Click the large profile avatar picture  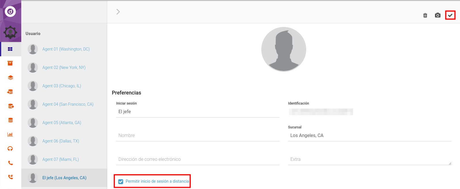point(283,49)
